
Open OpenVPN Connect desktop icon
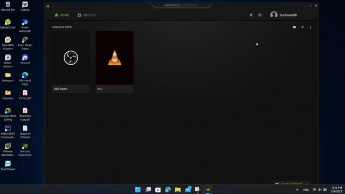click(x=8, y=44)
